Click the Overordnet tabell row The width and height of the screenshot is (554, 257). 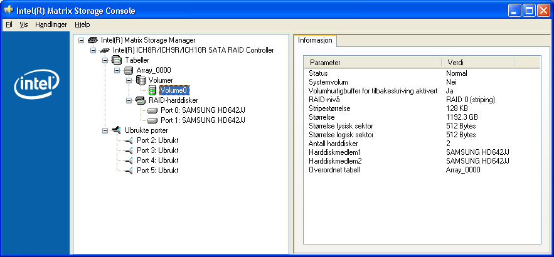click(x=422, y=170)
